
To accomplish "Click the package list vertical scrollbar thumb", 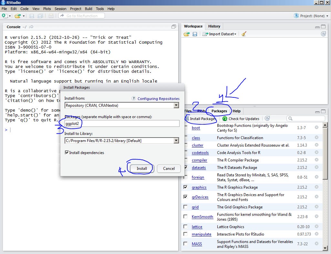I will click(x=325, y=154).
